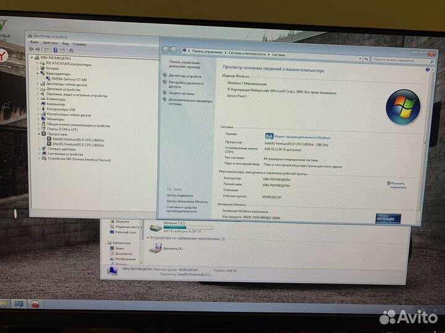Collapse the Процессоры category
This screenshot has height=333, width=445.
coord(38,134)
